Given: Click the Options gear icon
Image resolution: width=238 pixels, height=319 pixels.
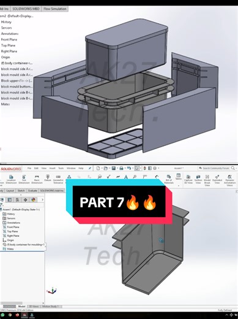Looking at the screenshot, I should [155, 168].
